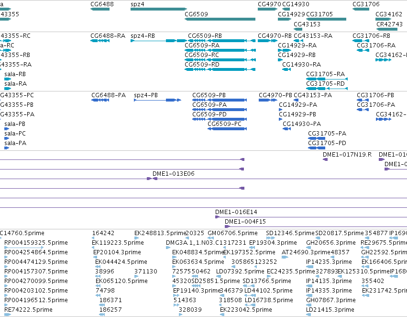Select protein CG31705-PA
This screenshot has width=407, height=317.
point(327,134)
